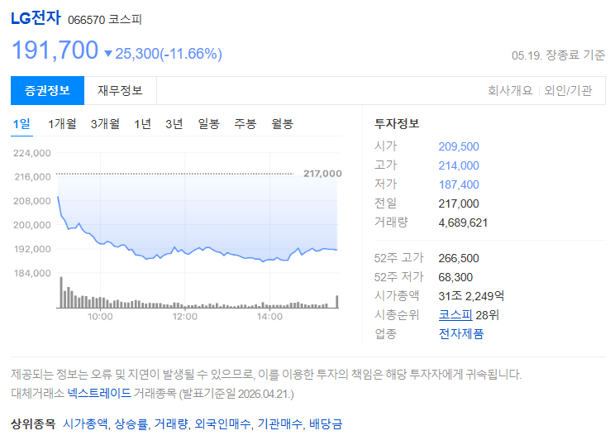Click the 저가 value 187,400
The image size is (615, 445).
coord(459,184)
